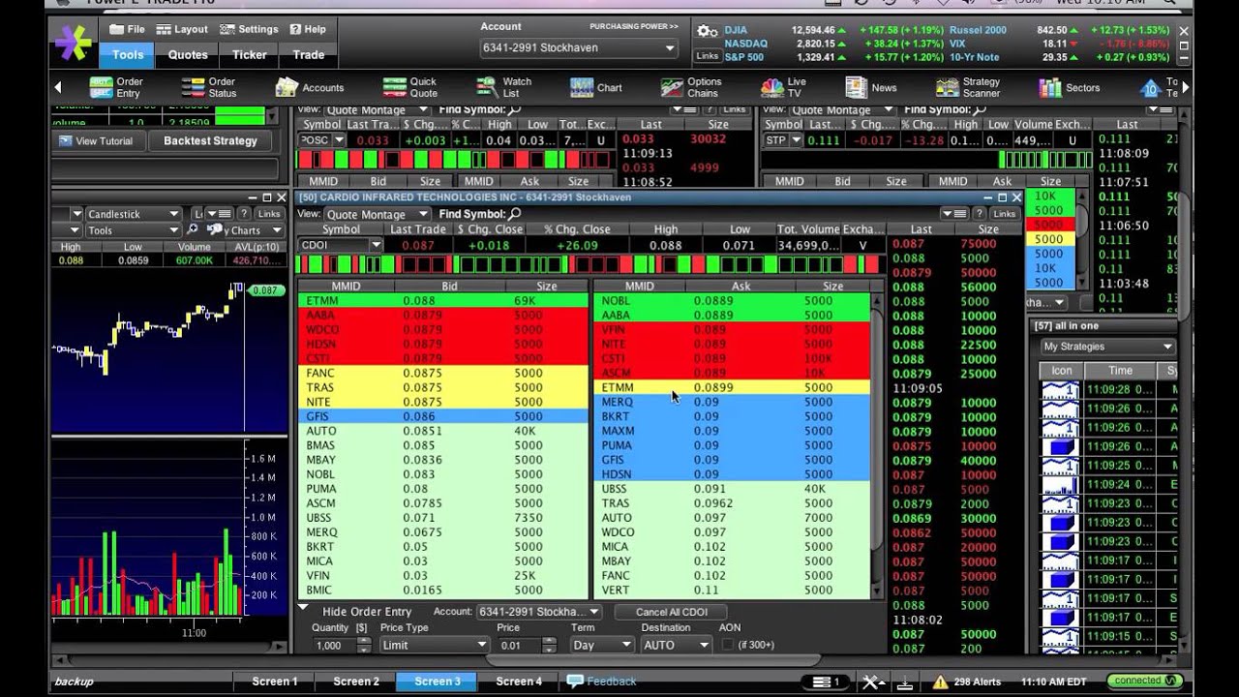Open the Layout menu
Image resolution: width=1239 pixels, height=697 pixels.
(x=182, y=29)
